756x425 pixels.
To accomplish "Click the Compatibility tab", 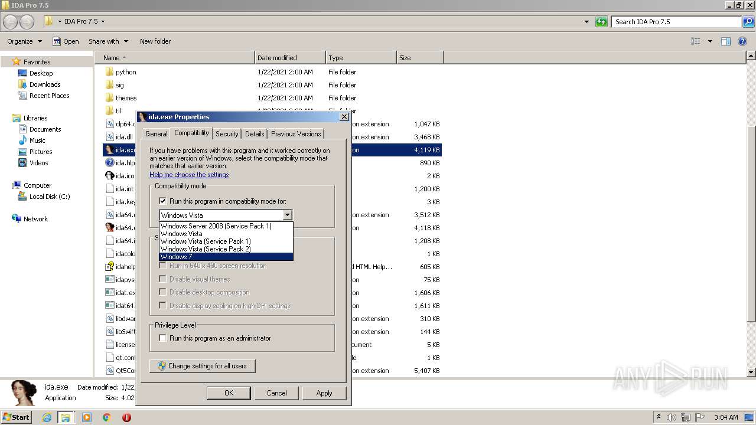I will tap(191, 133).
